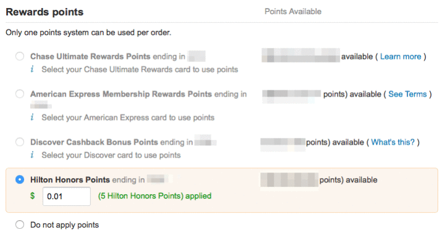
Task: Click the Points Available column header
Action: (293, 12)
